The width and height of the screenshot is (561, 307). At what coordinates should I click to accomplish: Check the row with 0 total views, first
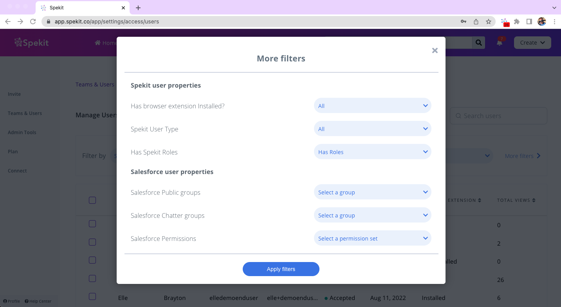pos(92,224)
